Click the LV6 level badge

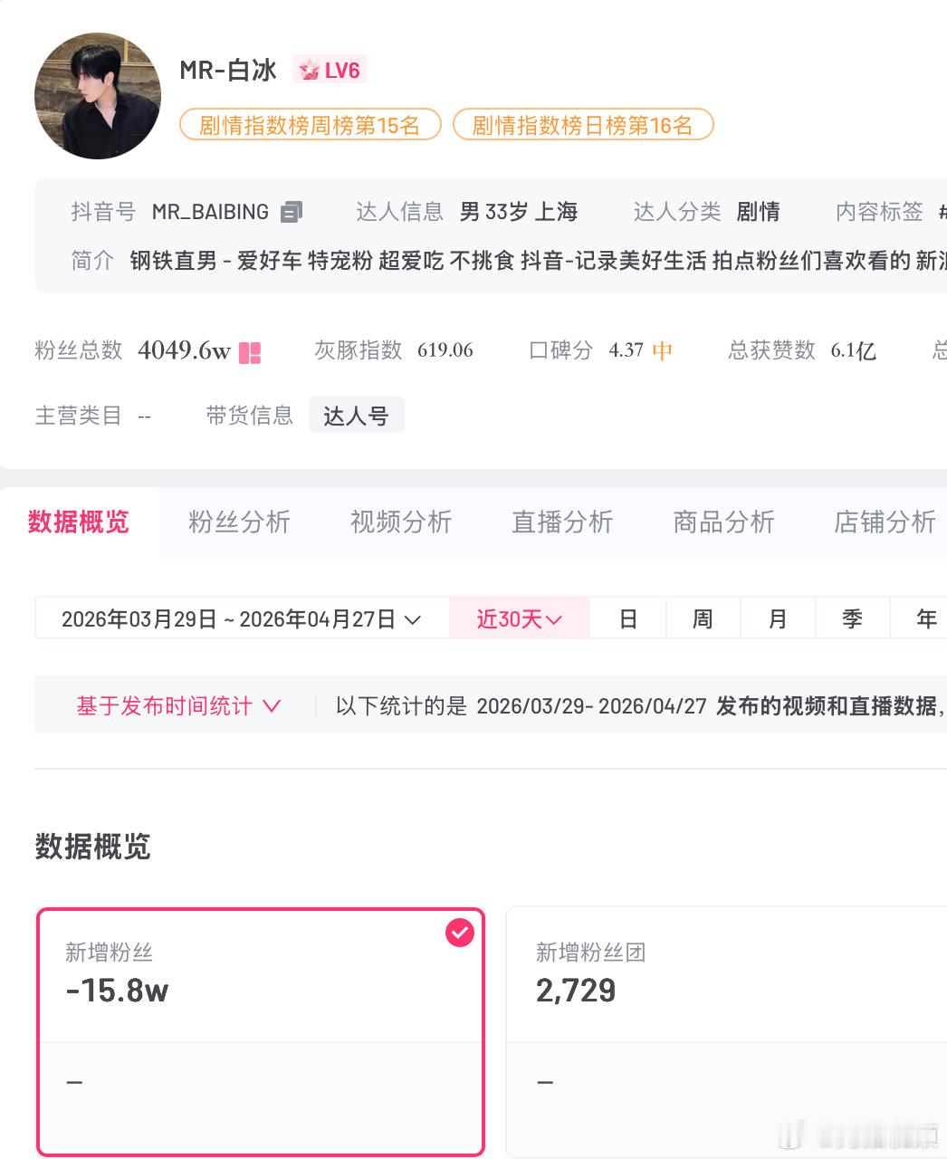click(x=330, y=69)
